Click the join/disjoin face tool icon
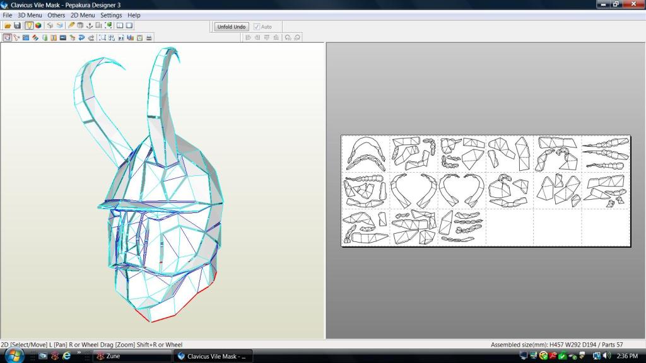Screen dimensions: 646x363 (16, 37)
